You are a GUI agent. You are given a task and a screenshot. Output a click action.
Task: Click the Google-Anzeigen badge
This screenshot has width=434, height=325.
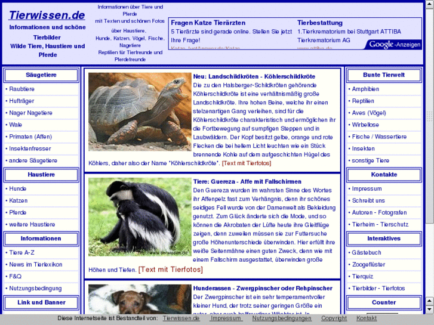pos(393,45)
